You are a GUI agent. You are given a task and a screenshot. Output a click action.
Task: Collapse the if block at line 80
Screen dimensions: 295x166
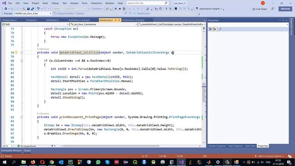[x=22, y=61]
